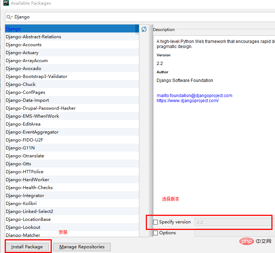Select Django-Abstract-Relations in the list
The image size is (275, 253).
pos(72,36)
